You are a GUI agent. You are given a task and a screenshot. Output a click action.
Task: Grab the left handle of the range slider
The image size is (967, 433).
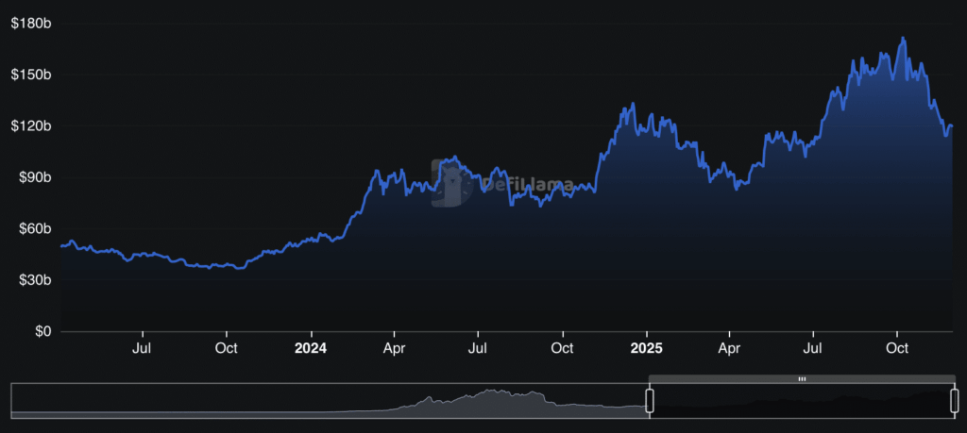(649, 400)
